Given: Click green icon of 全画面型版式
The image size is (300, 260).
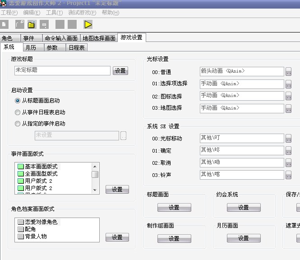Looking at the screenshot, I should pyautogui.click(x=21, y=174).
